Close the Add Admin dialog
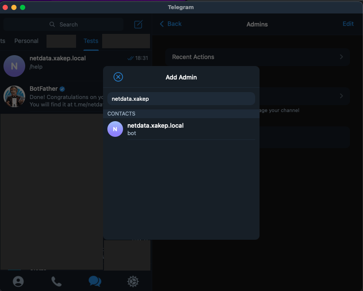This screenshot has width=363, height=291. tap(118, 77)
